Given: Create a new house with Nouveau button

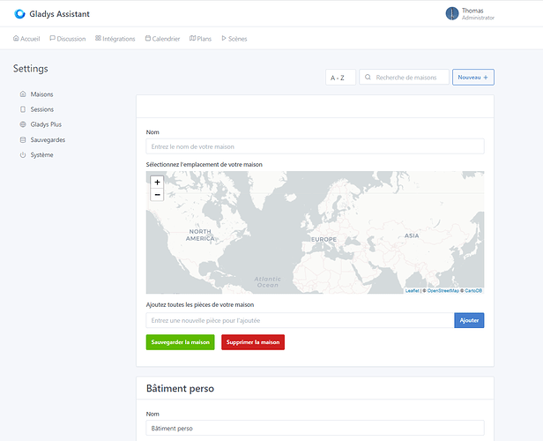Looking at the screenshot, I should click(473, 78).
